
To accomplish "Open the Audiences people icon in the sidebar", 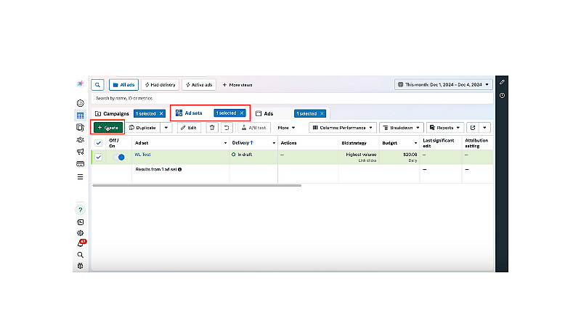I will click(x=81, y=139).
